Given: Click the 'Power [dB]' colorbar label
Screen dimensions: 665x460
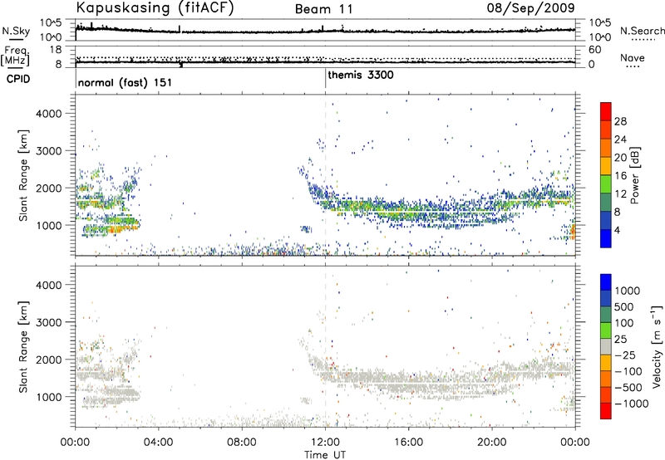Looking at the screenshot, I should [634, 175].
